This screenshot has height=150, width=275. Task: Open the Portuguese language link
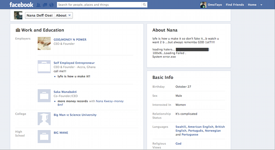point(190,135)
